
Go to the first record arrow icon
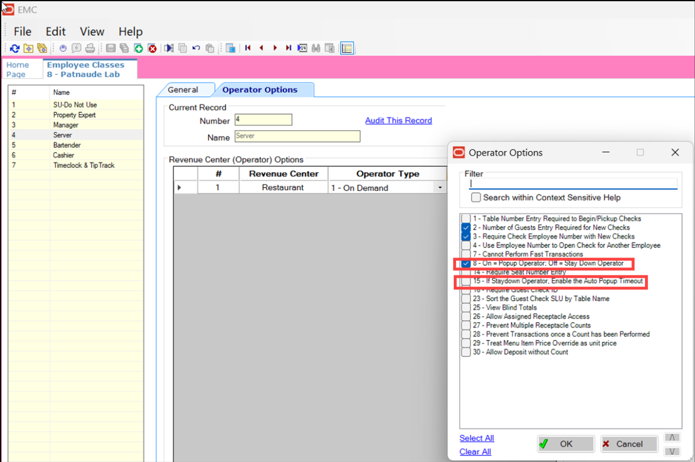pos(248,48)
